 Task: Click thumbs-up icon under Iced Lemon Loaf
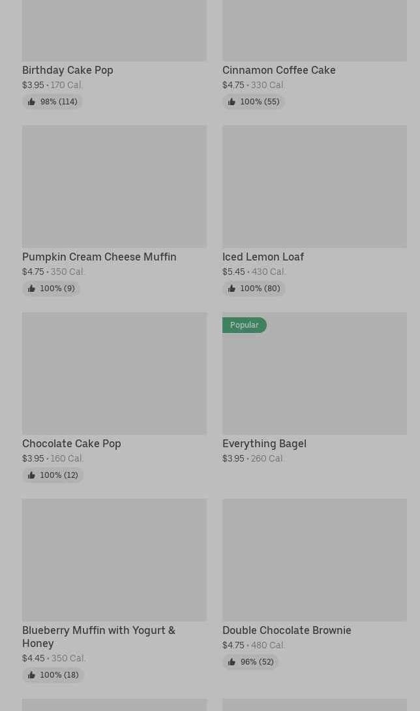tap(232, 289)
